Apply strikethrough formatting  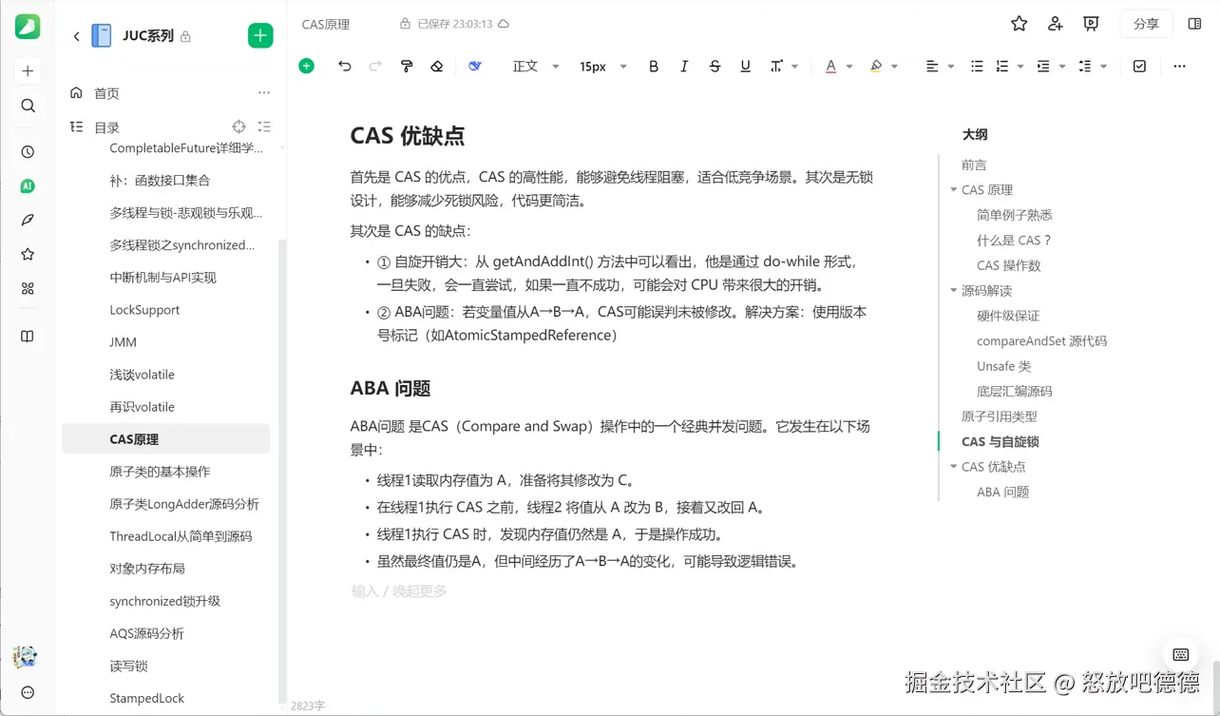coord(715,66)
